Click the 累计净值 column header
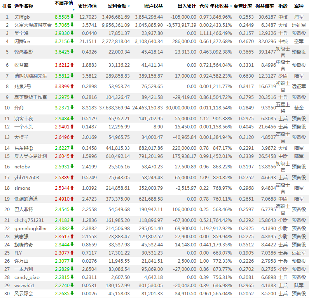This screenshot has height=298, width=309. (x=87, y=6)
